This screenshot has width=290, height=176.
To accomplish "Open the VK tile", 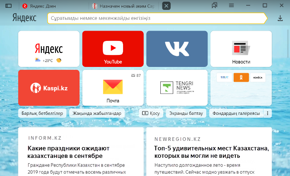I will pos(177,49).
